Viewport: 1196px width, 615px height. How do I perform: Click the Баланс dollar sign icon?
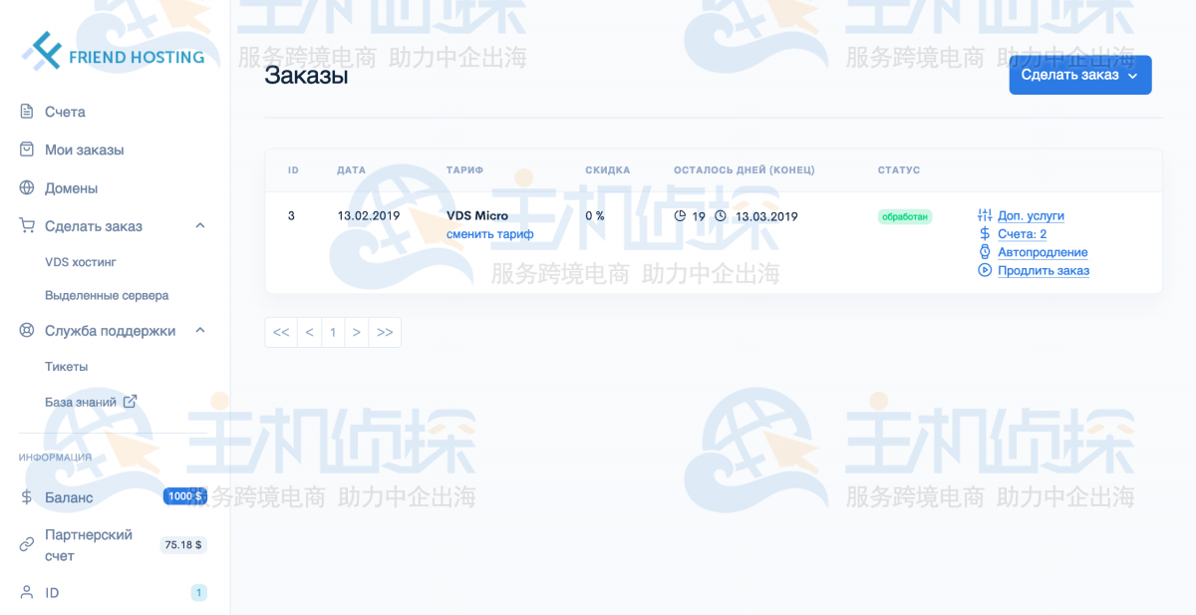(x=27, y=497)
